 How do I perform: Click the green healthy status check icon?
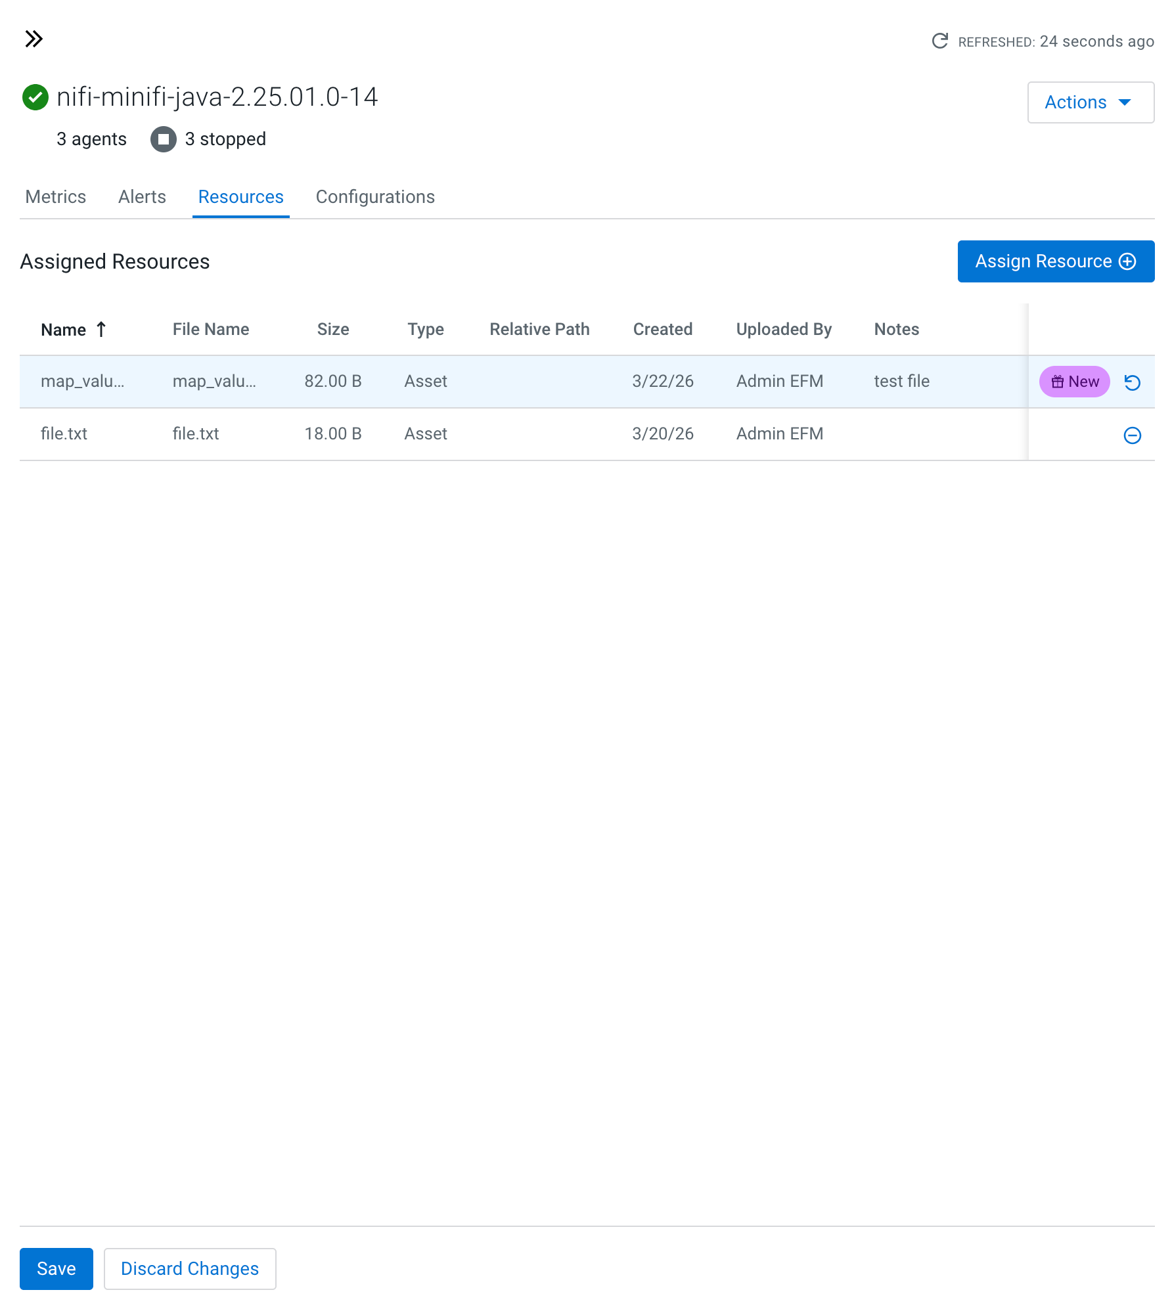click(35, 97)
